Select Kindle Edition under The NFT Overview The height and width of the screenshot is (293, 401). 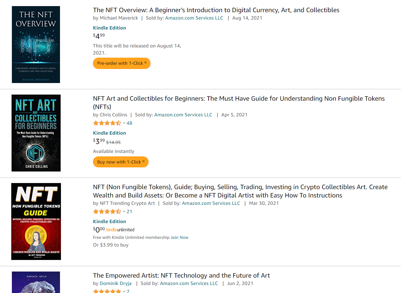click(x=109, y=28)
